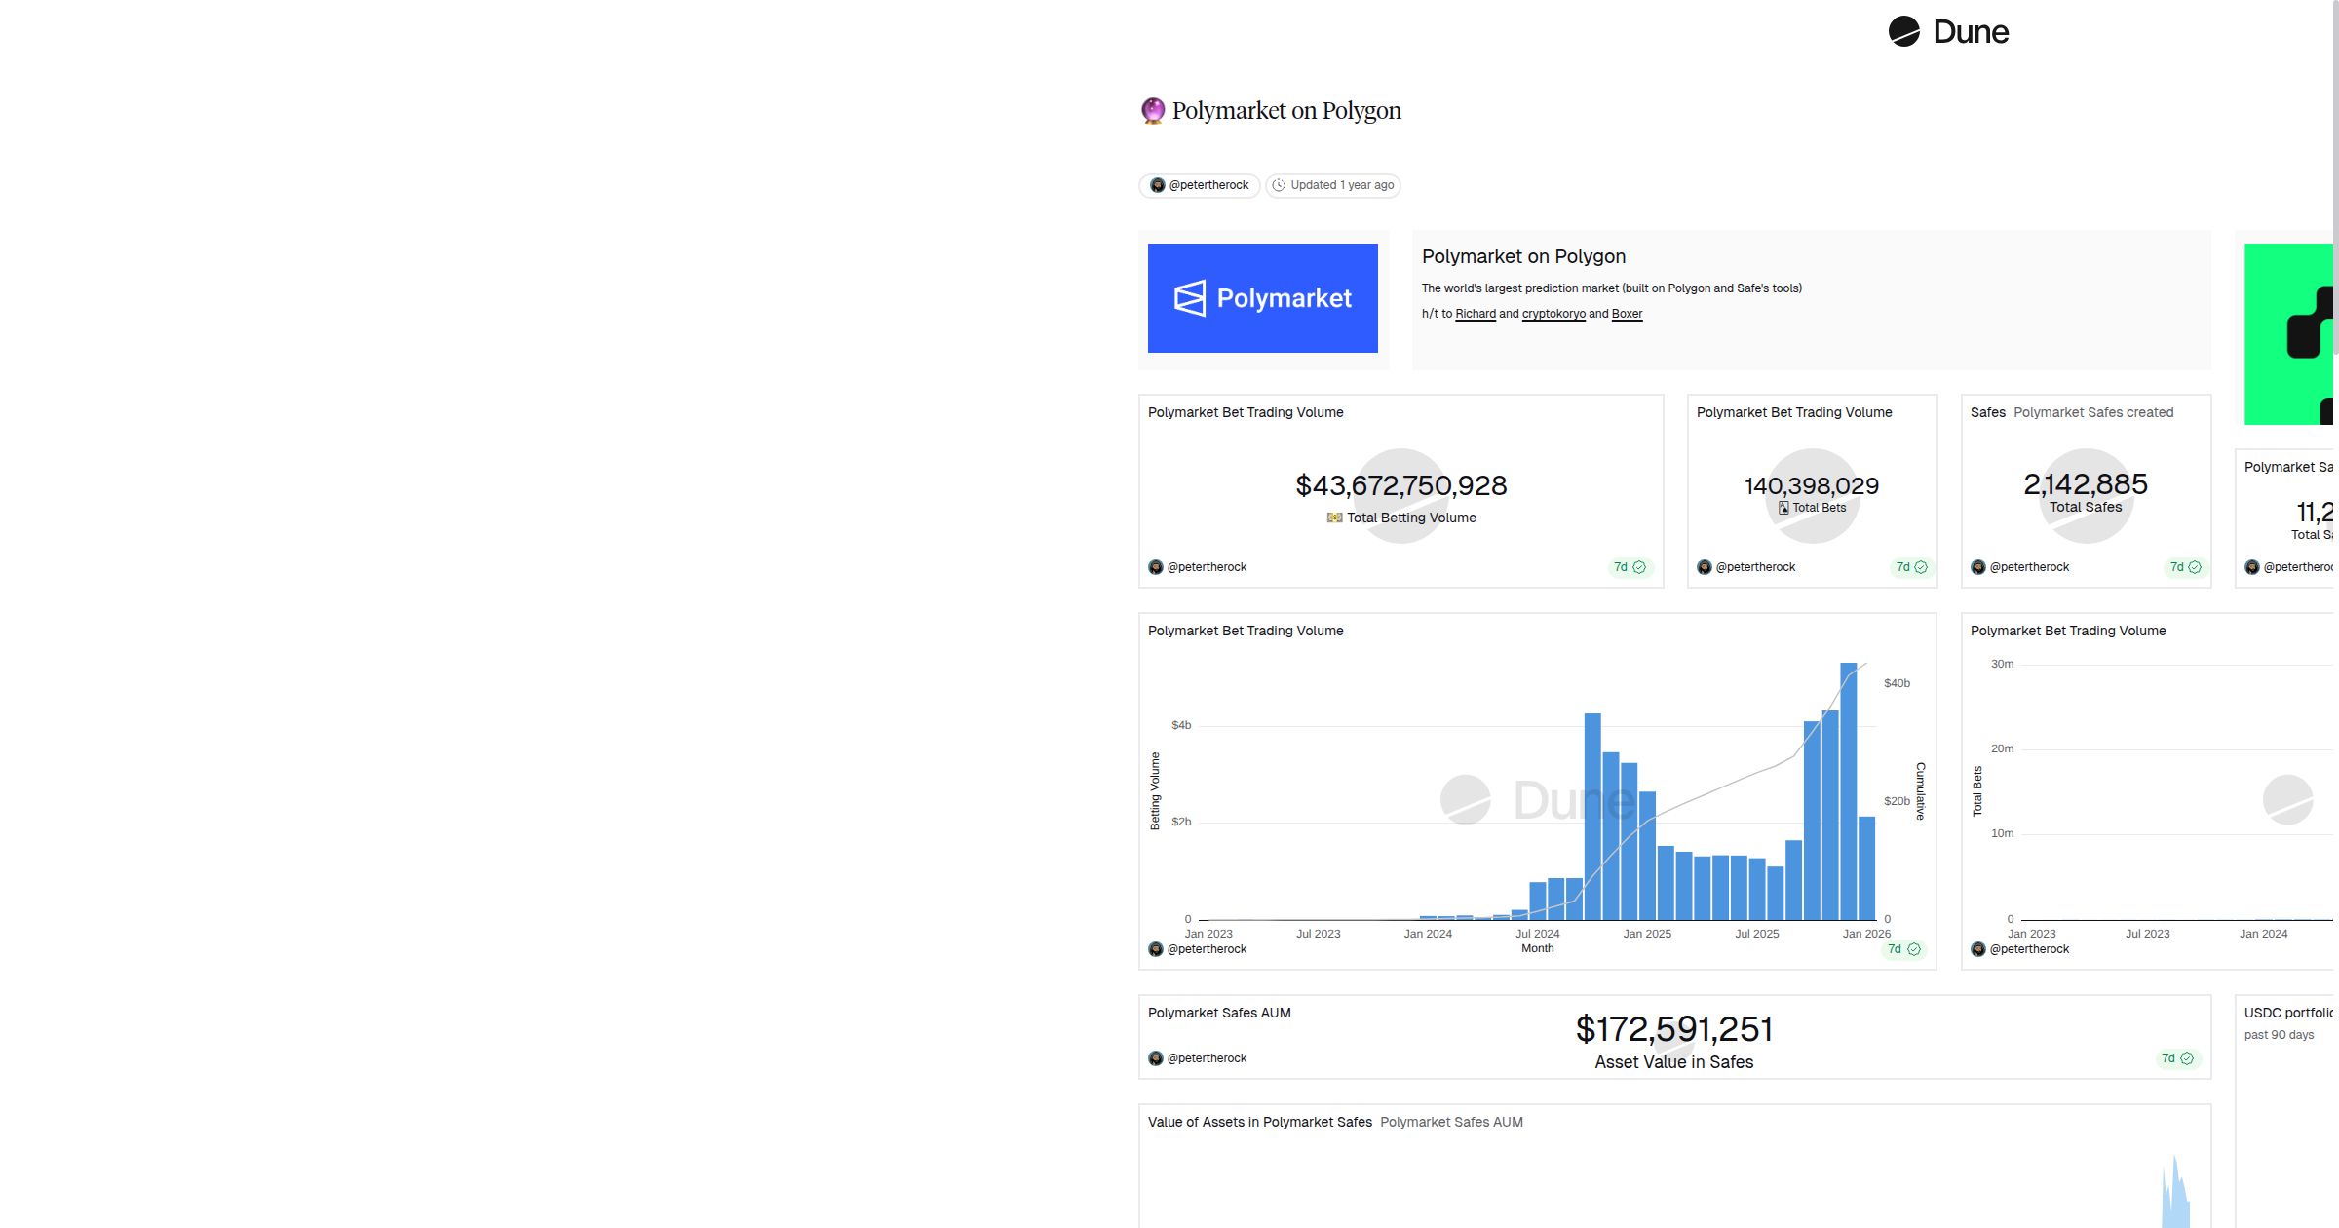Image resolution: width=2339 pixels, height=1228 pixels.
Task: Click the 7d badge on the Safes AUM card
Action: coord(2176,1058)
